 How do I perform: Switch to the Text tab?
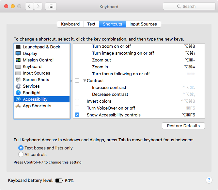tap(91, 24)
